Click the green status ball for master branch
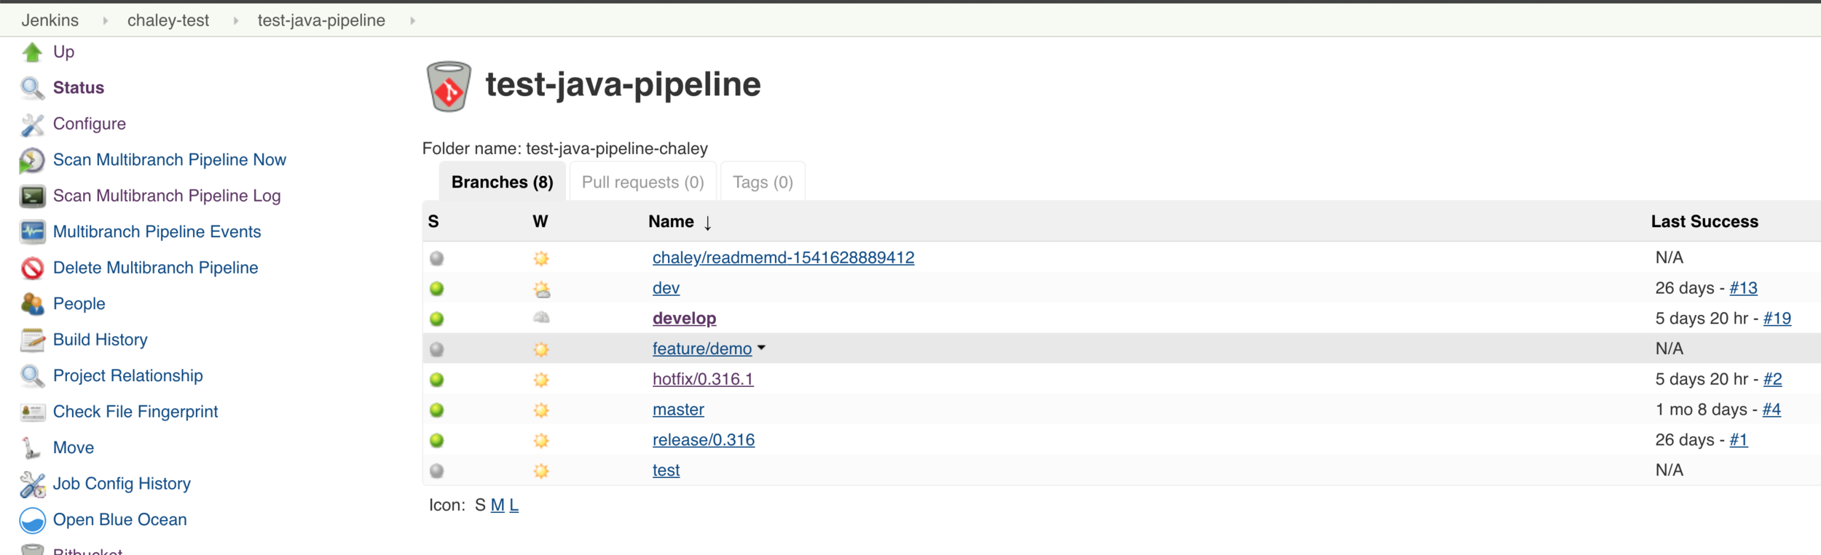This screenshot has height=555, width=1821. coord(437,410)
